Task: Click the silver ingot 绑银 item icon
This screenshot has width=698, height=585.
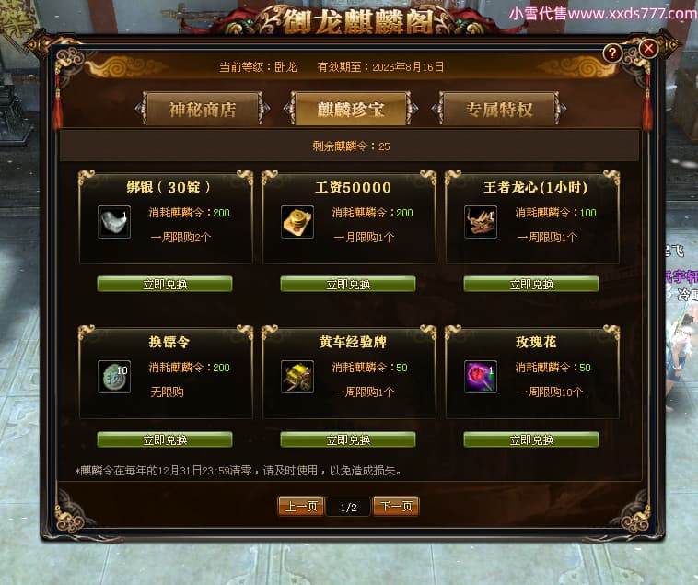Action: pos(114,222)
